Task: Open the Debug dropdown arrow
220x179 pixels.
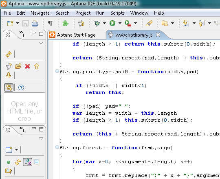Action: [x=104, y=23]
